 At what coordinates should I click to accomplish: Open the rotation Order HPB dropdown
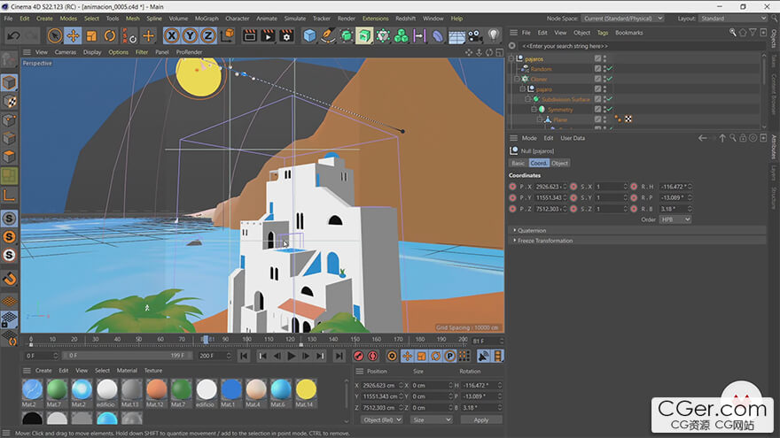[x=675, y=219]
